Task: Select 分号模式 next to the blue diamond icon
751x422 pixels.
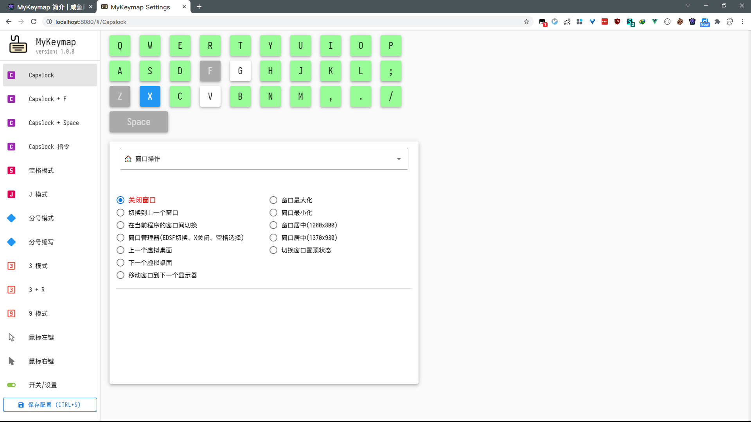Action: (x=41, y=218)
